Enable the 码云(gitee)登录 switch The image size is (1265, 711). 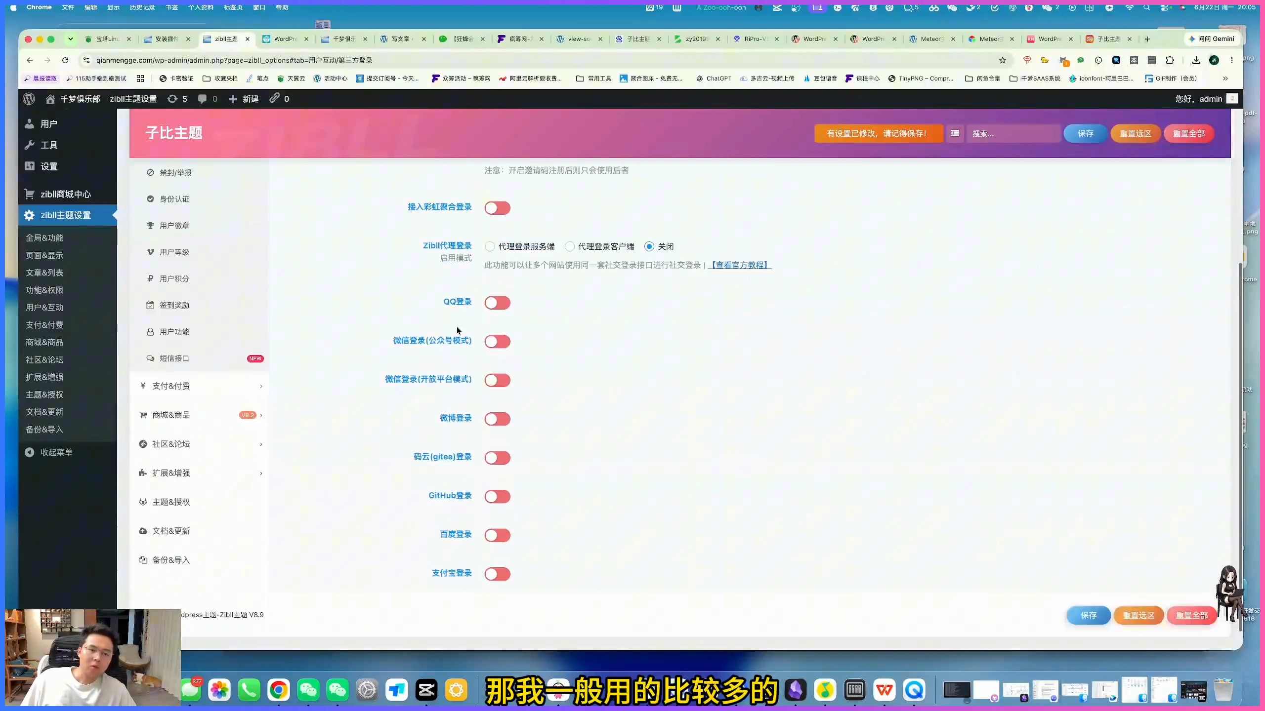pos(497,458)
